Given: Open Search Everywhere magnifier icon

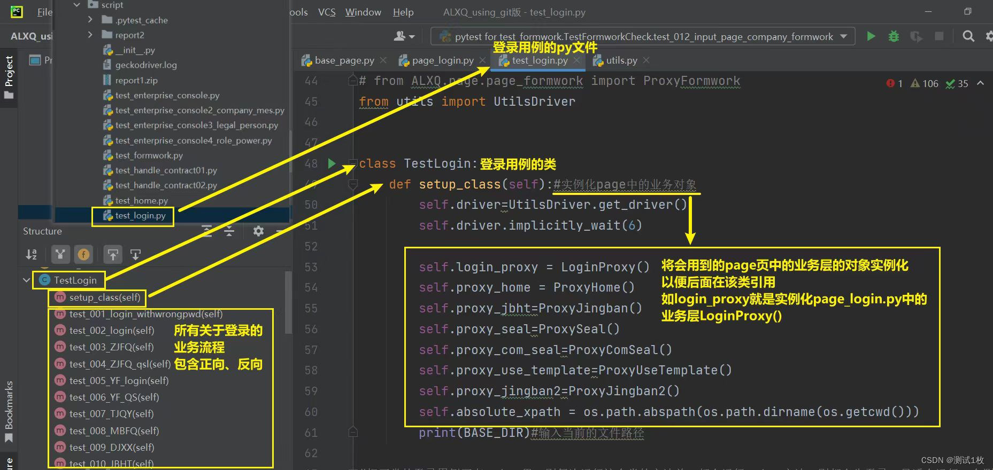Looking at the screenshot, I should [x=968, y=36].
